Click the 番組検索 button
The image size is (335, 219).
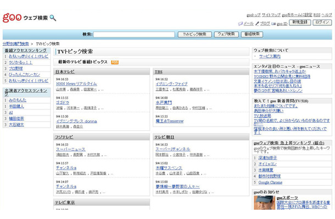(252, 34)
